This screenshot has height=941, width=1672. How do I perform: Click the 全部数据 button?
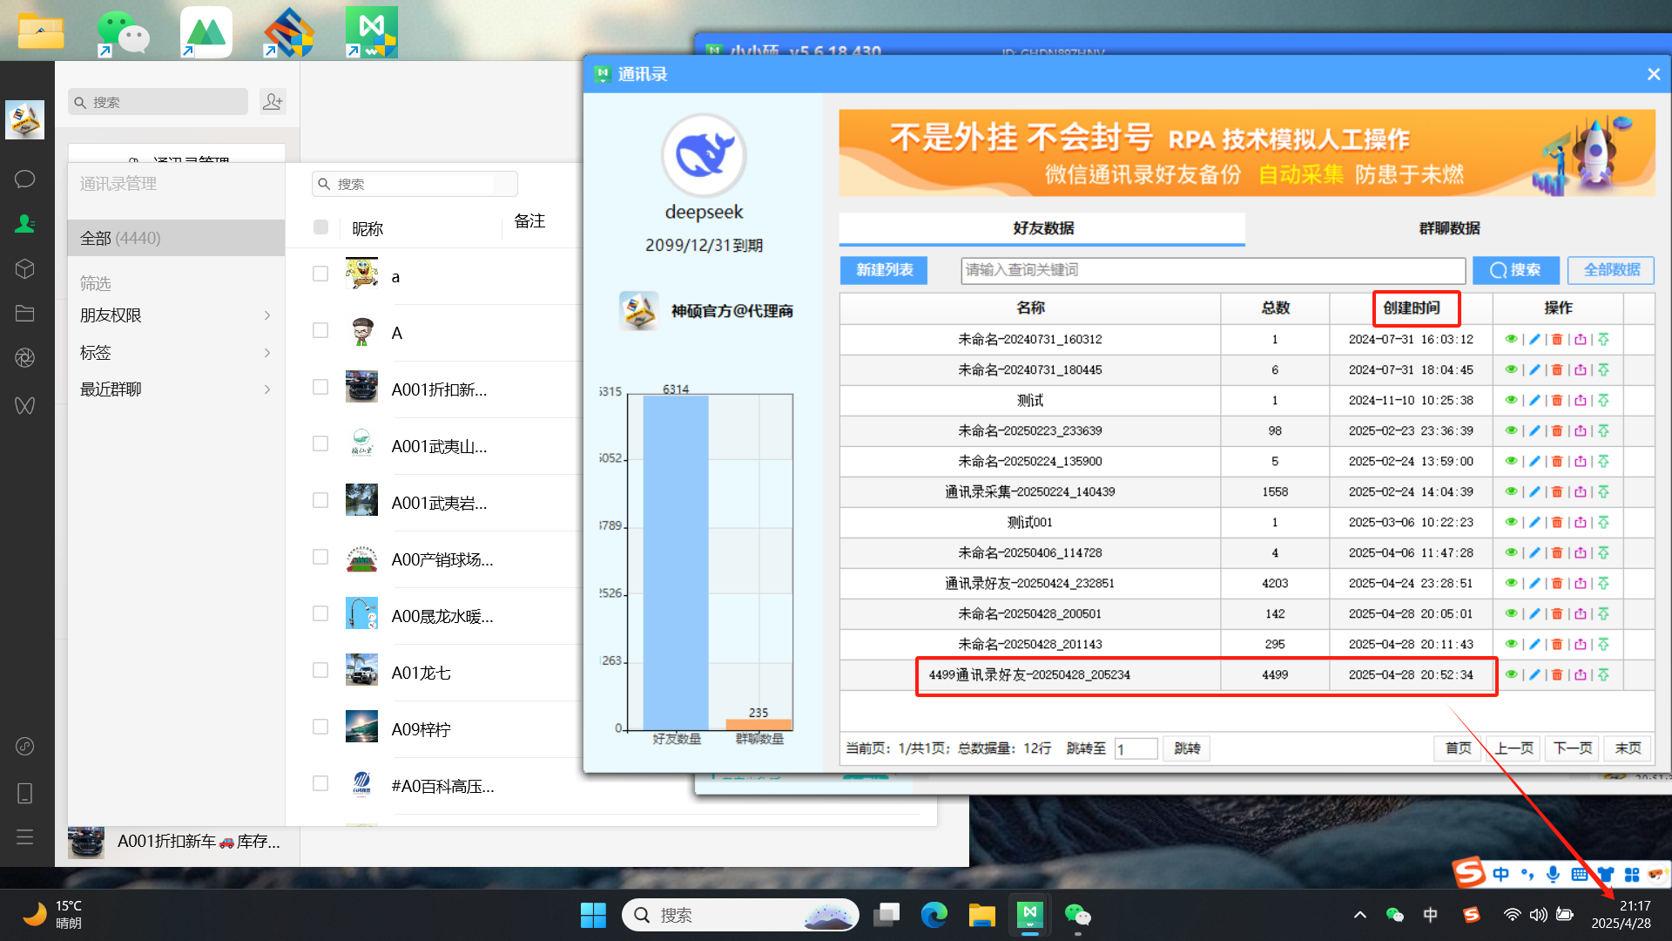pos(1611,270)
